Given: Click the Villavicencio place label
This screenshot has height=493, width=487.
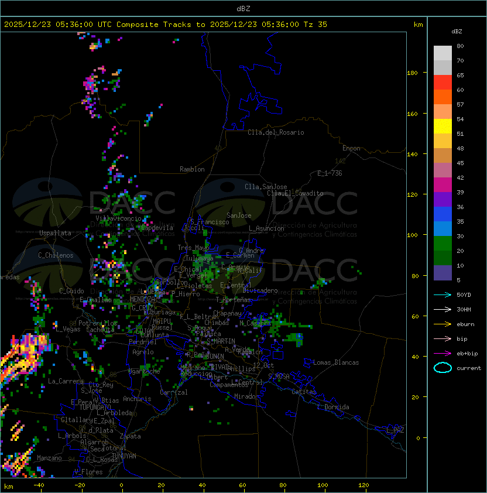Looking at the screenshot, I should (118, 218).
